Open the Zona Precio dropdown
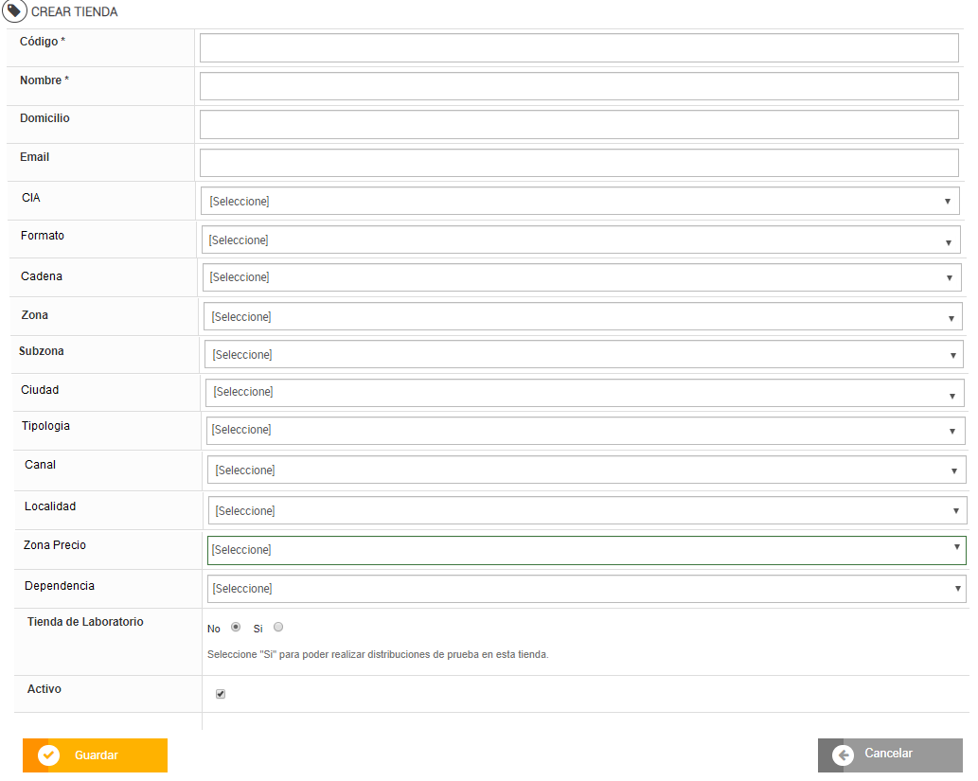This screenshot has width=978, height=781. 586,550
